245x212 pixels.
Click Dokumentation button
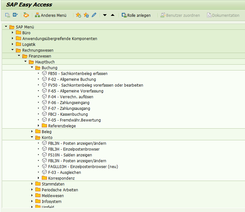223,15
